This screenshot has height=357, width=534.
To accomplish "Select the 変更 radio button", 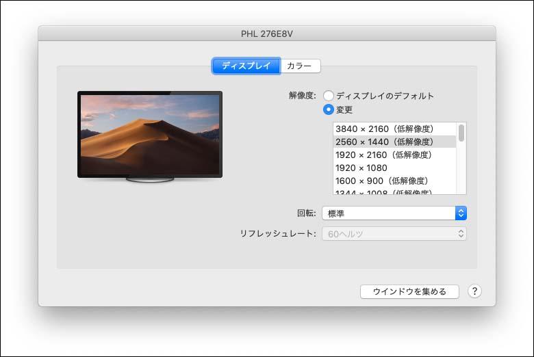I will coord(329,109).
